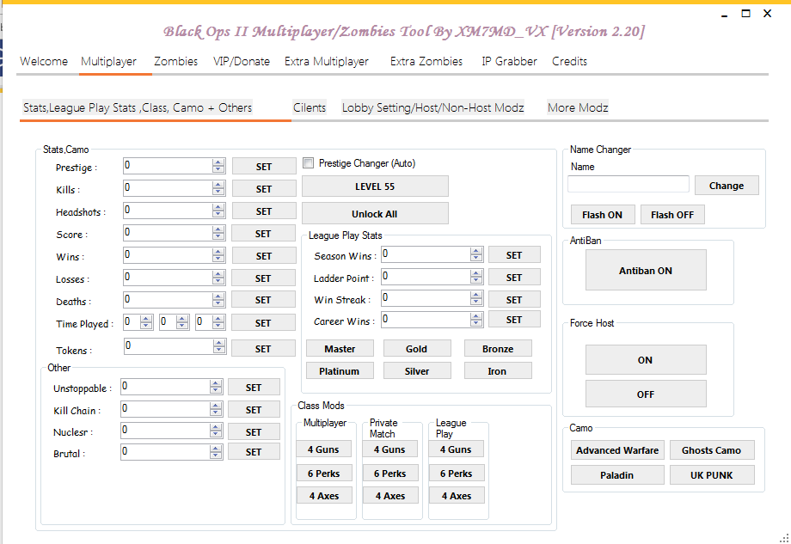Increase the Prestige value with up arrow

click(218, 162)
